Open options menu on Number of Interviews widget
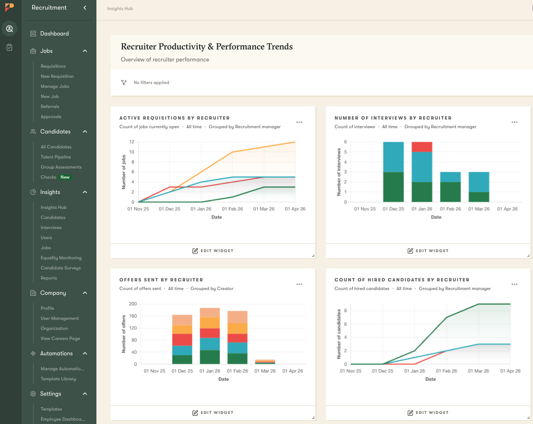533x424 pixels. pyautogui.click(x=514, y=122)
